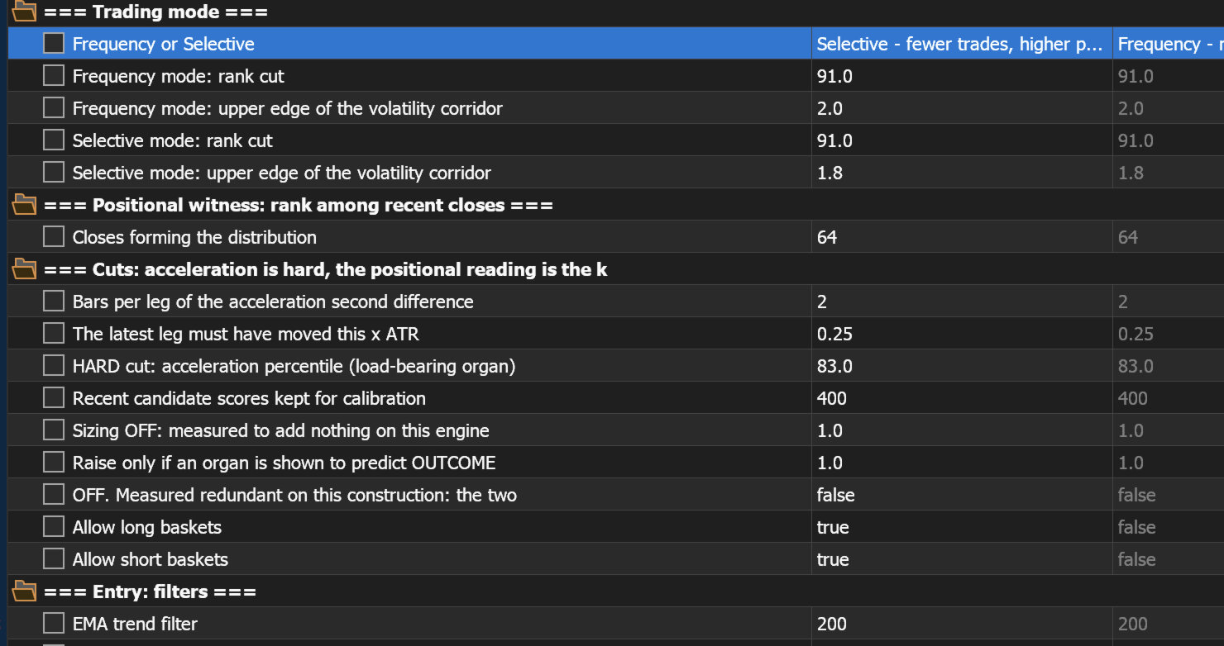Tick the Allow long baskets checkbox
1224x646 pixels.
[54, 526]
